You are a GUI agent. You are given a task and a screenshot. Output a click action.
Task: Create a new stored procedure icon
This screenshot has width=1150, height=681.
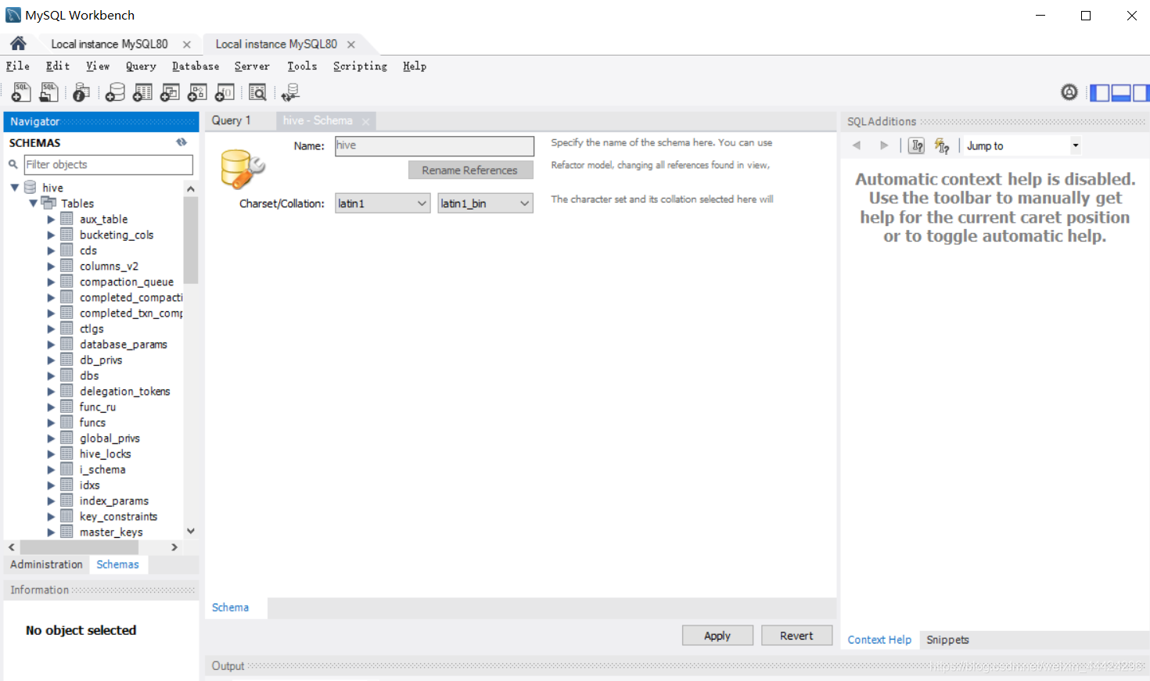[197, 92]
